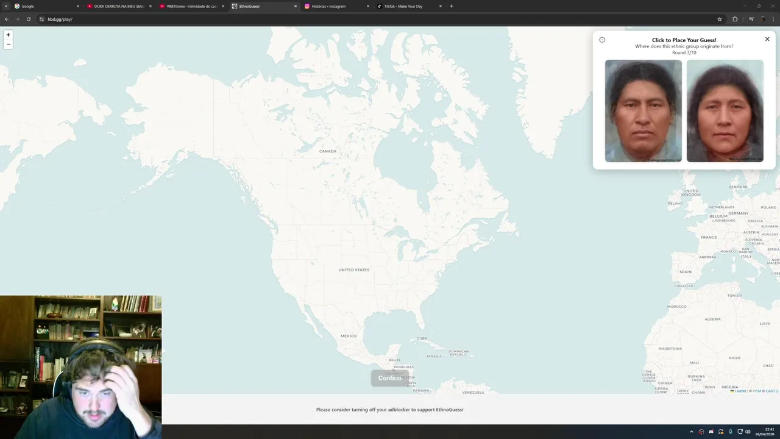Close the EthnoGuessr tab
This screenshot has height=439, width=780.
click(x=296, y=6)
